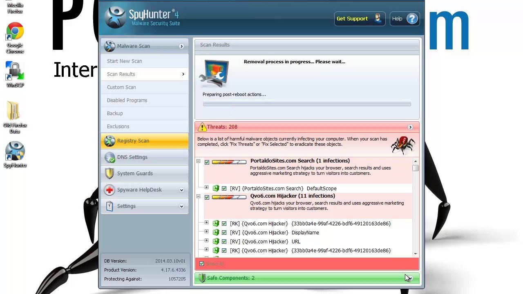Viewport: 523px width, 294px height.
Task: Open Backup in sidebar
Action: [x=145, y=114]
